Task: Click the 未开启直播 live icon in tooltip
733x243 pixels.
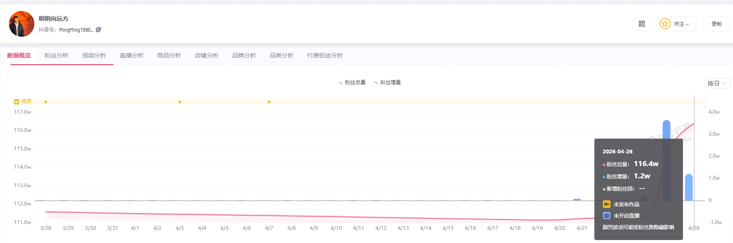Action: [607, 216]
